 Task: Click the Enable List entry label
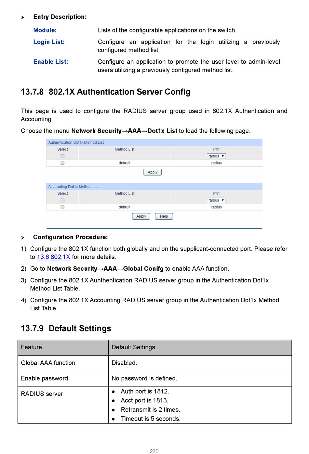point(51,62)
